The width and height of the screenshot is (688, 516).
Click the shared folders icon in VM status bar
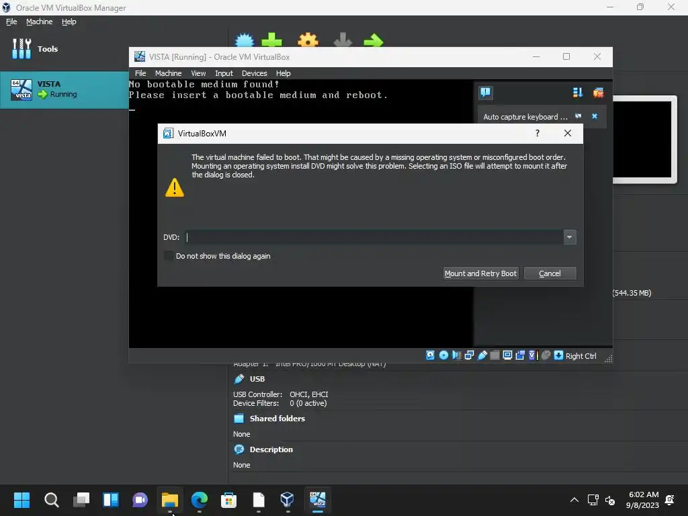[494, 355]
